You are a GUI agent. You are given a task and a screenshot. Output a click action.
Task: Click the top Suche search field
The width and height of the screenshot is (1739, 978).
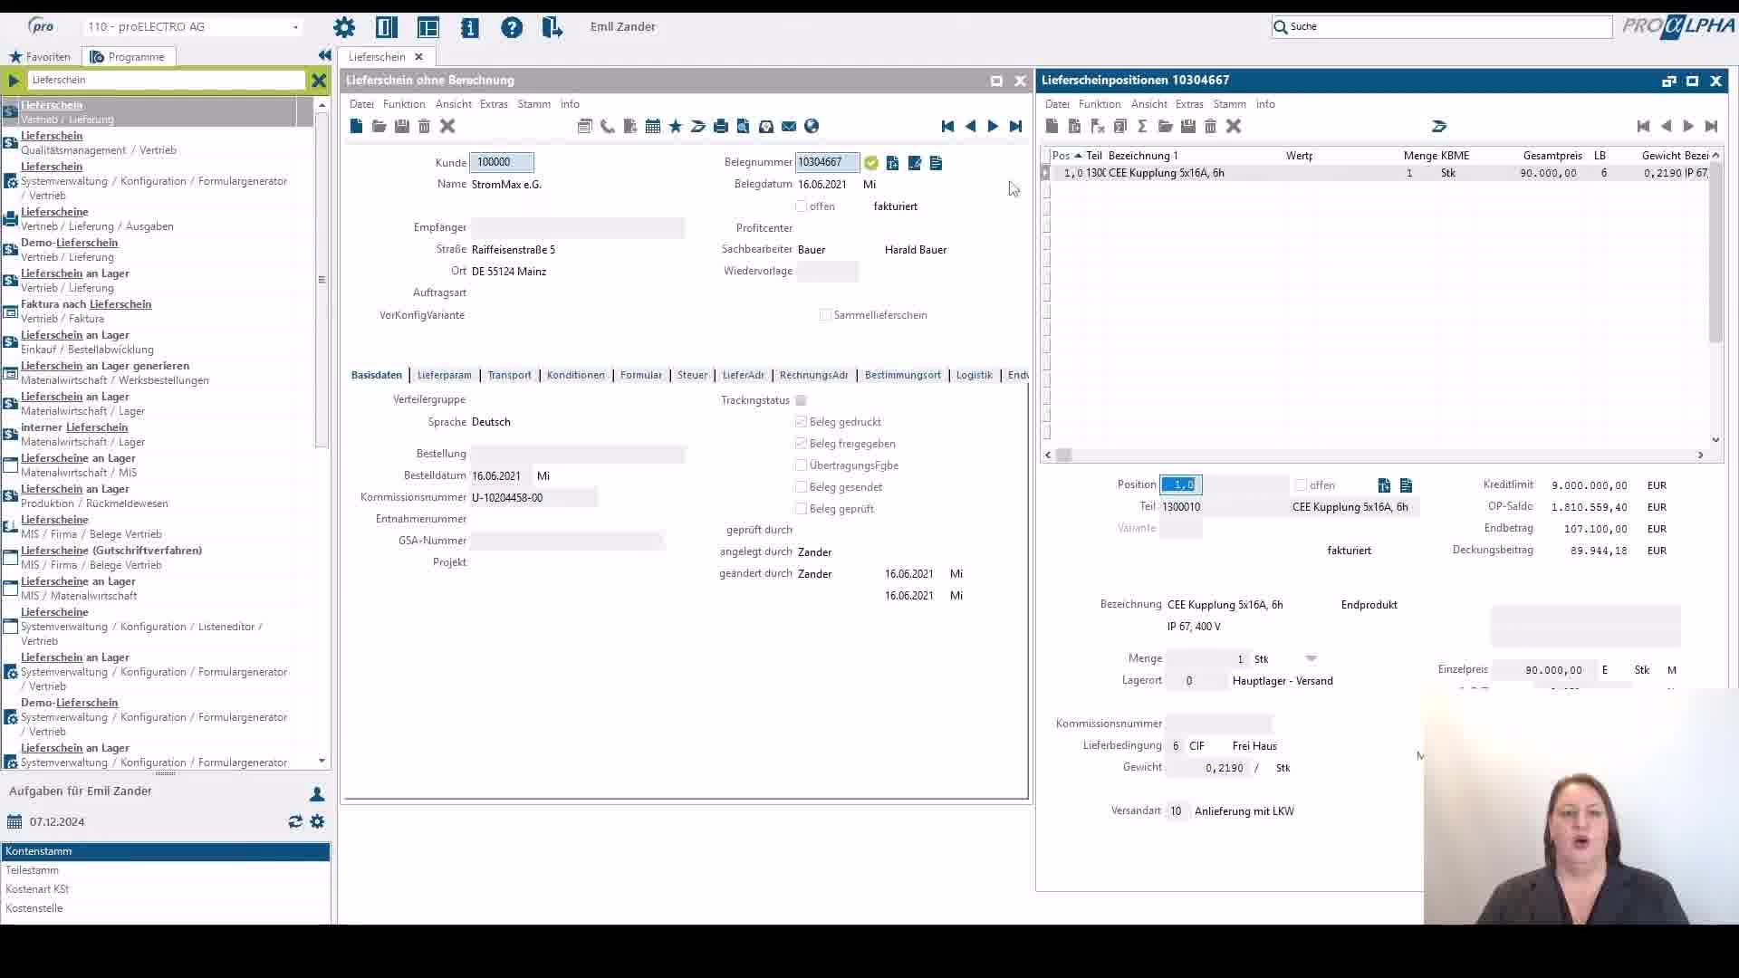click(1441, 27)
